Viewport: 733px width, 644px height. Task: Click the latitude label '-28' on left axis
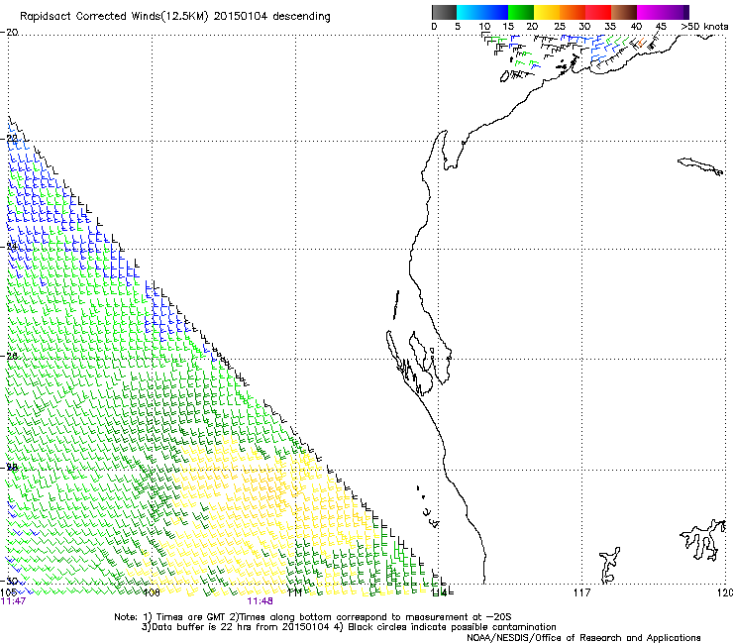pyautogui.click(x=9, y=468)
